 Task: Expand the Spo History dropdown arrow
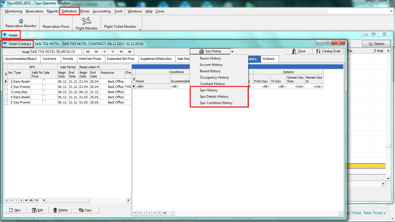point(232,51)
